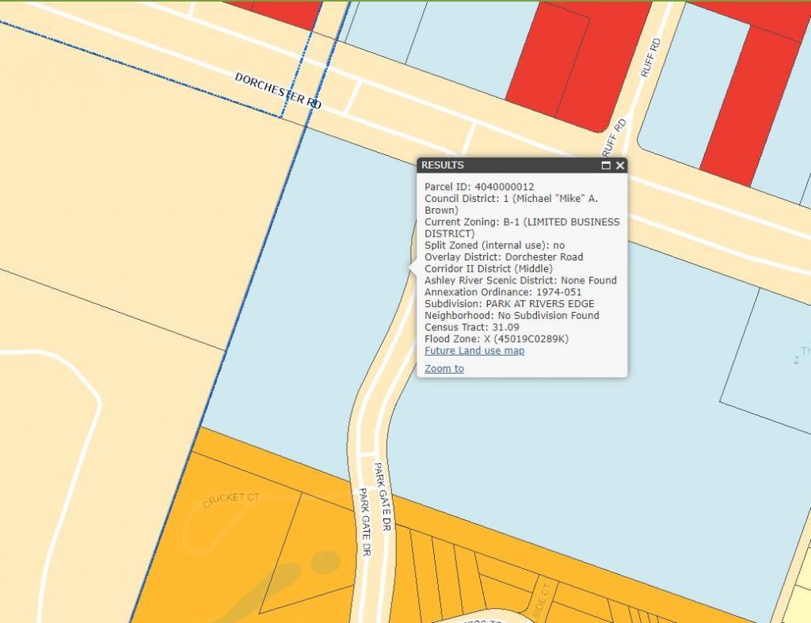Click the Subdivision PARK AT RIVERS EDGE line

tap(508, 304)
